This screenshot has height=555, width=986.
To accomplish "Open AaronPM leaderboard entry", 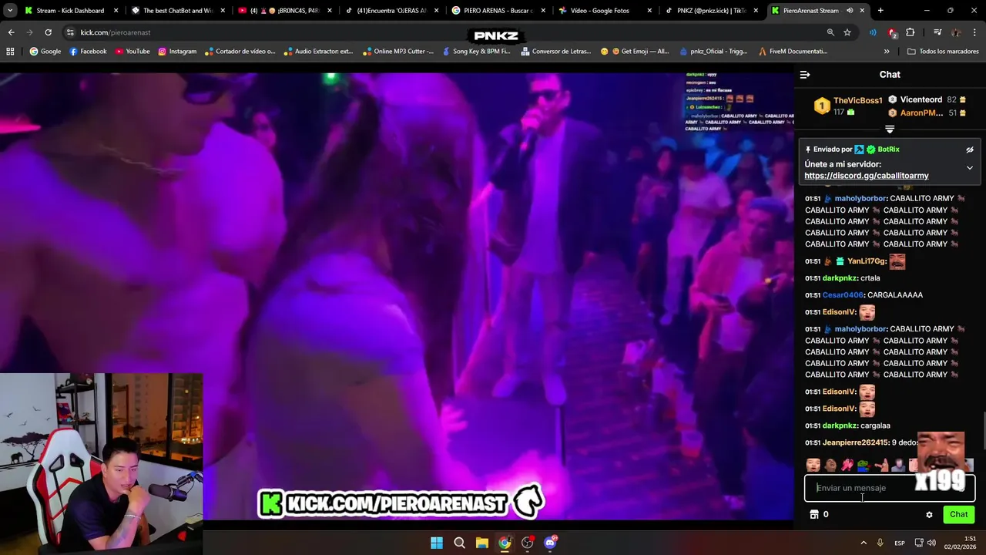I will pyautogui.click(x=927, y=113).
